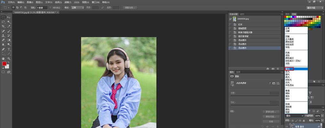Open the layer blend mode dropdown 叠加
Viewport: 325px width, 128px height.
(x=294, y=116)
